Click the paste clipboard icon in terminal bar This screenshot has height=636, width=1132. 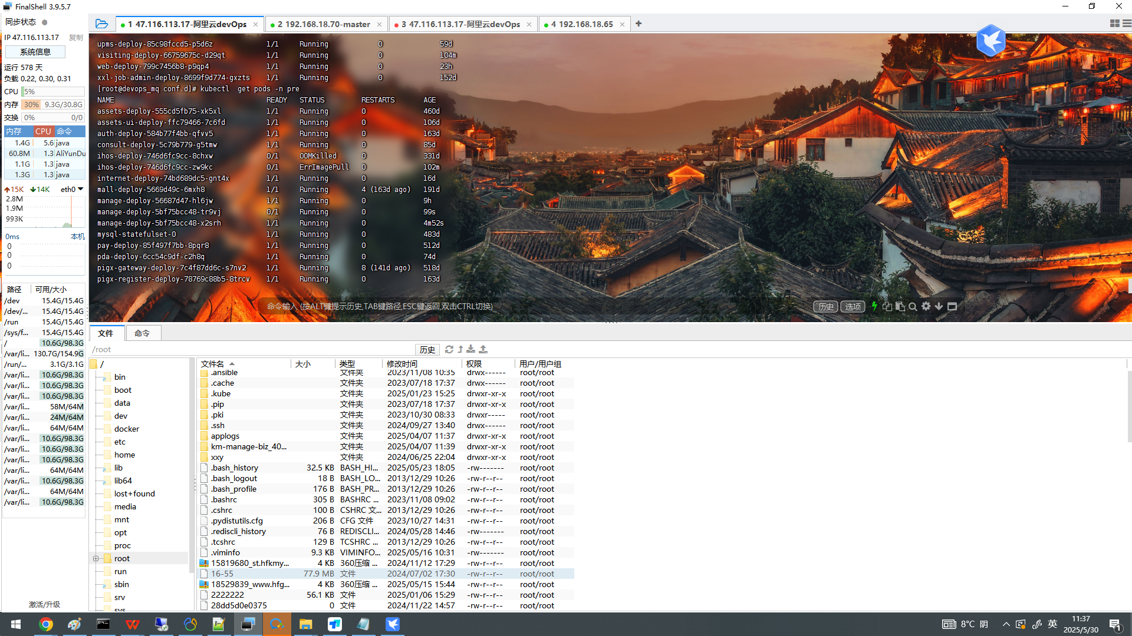click(900, 306)
